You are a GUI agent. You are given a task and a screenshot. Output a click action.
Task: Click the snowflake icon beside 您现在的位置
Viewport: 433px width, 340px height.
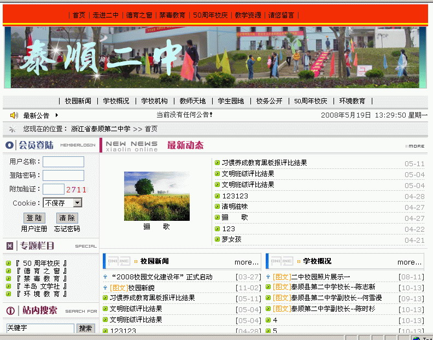click(13, 128)
